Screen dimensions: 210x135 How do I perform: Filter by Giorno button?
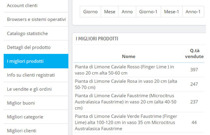click(x=90, y=12)
